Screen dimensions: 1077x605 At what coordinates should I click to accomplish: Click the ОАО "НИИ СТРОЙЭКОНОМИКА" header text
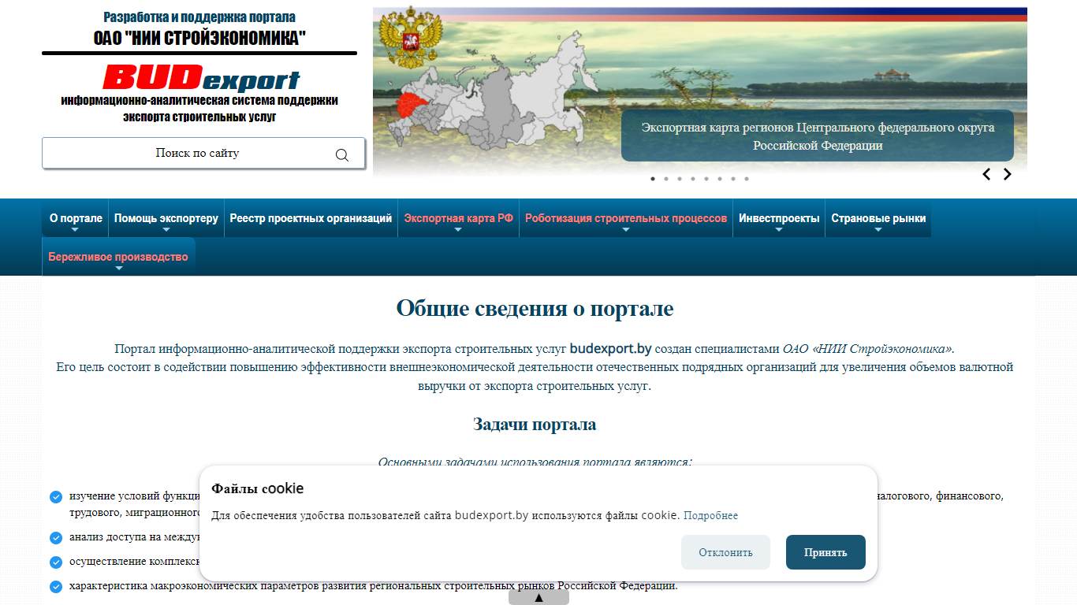pyautogui.click(x=199, y=38)
